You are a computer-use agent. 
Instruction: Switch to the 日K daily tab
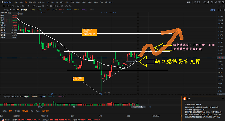coord(26,2)
